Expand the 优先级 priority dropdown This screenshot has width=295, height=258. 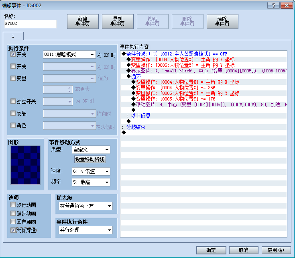[85, 206]
